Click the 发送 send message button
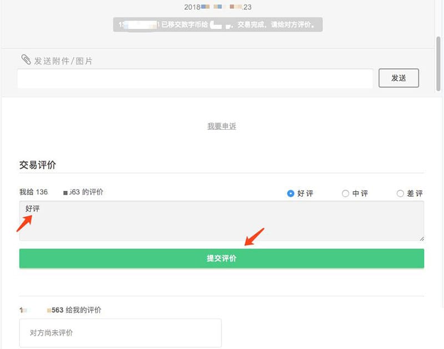This screenshot has width=444, height=349. [398, 78]
